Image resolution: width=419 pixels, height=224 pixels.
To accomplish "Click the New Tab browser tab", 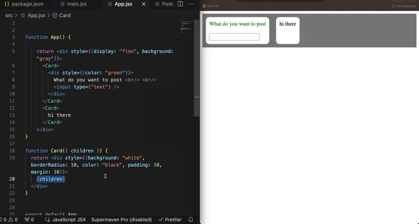I will click(211, 6).
